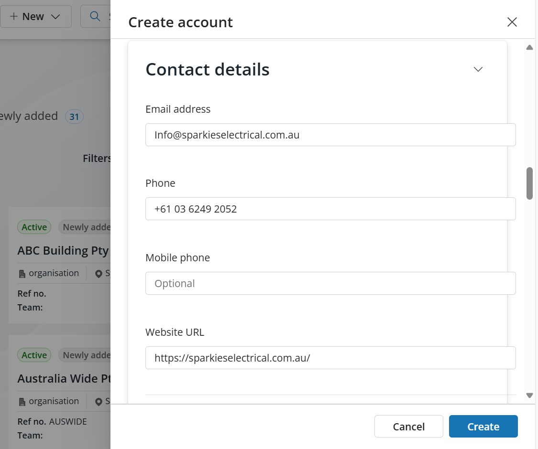Collapse the Contact details section
The height and width of the screenshot is (449, 538).
pyautogui.click(x=478, y=69)
